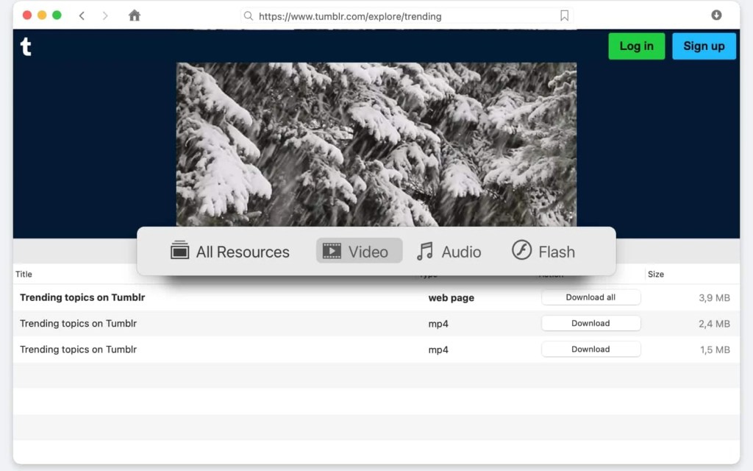Switch to the Audio filter tab

(x=449, y=251)
